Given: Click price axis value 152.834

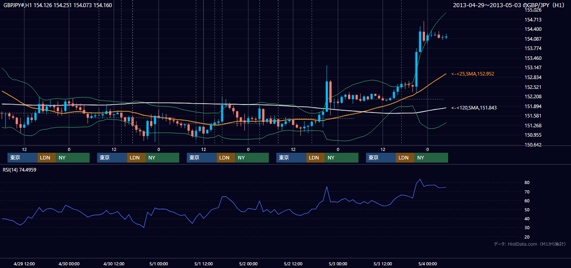Looking at the screenshot, I should pyautogui.click(x=533, y=77).
